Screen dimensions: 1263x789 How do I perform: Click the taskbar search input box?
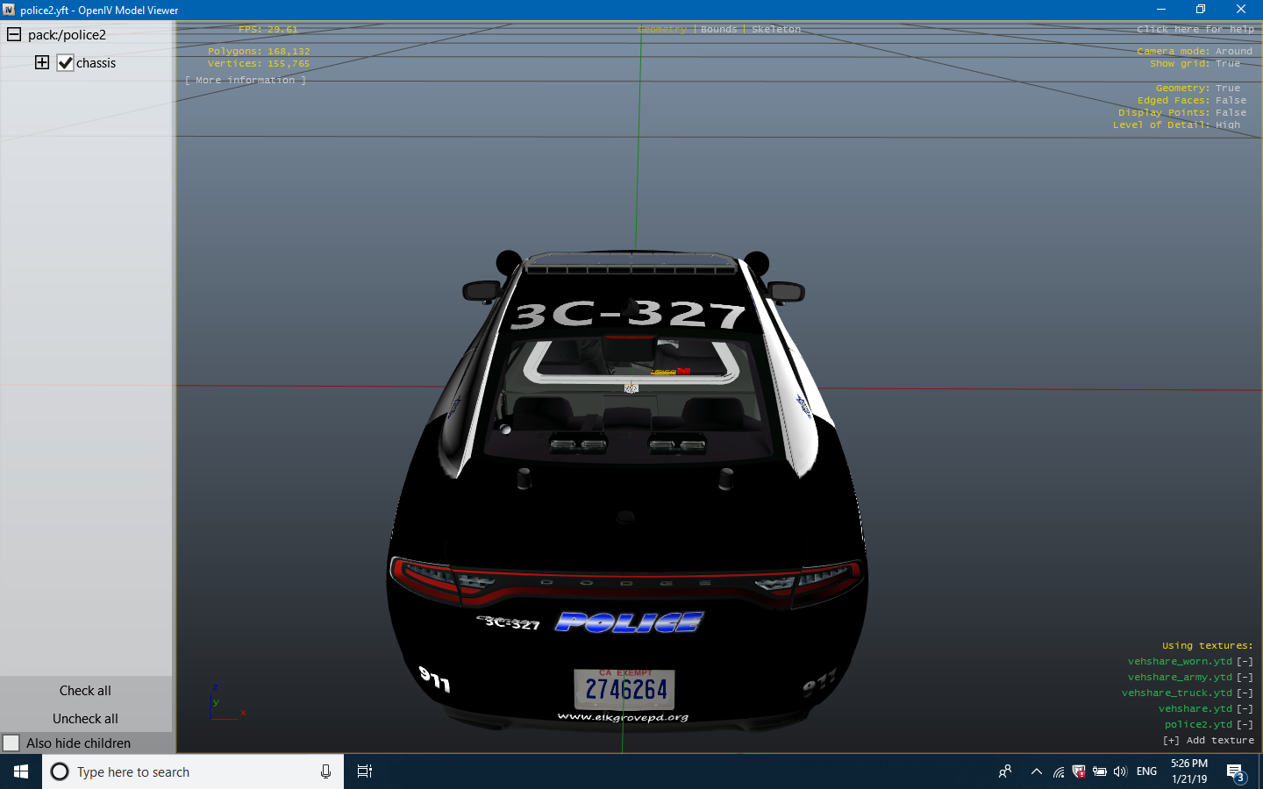click(193, 771)
